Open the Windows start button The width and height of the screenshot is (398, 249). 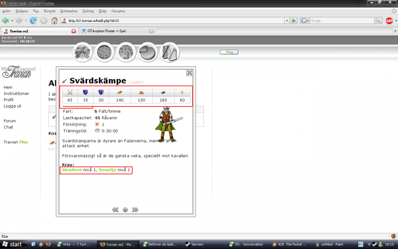pos(13,244)
